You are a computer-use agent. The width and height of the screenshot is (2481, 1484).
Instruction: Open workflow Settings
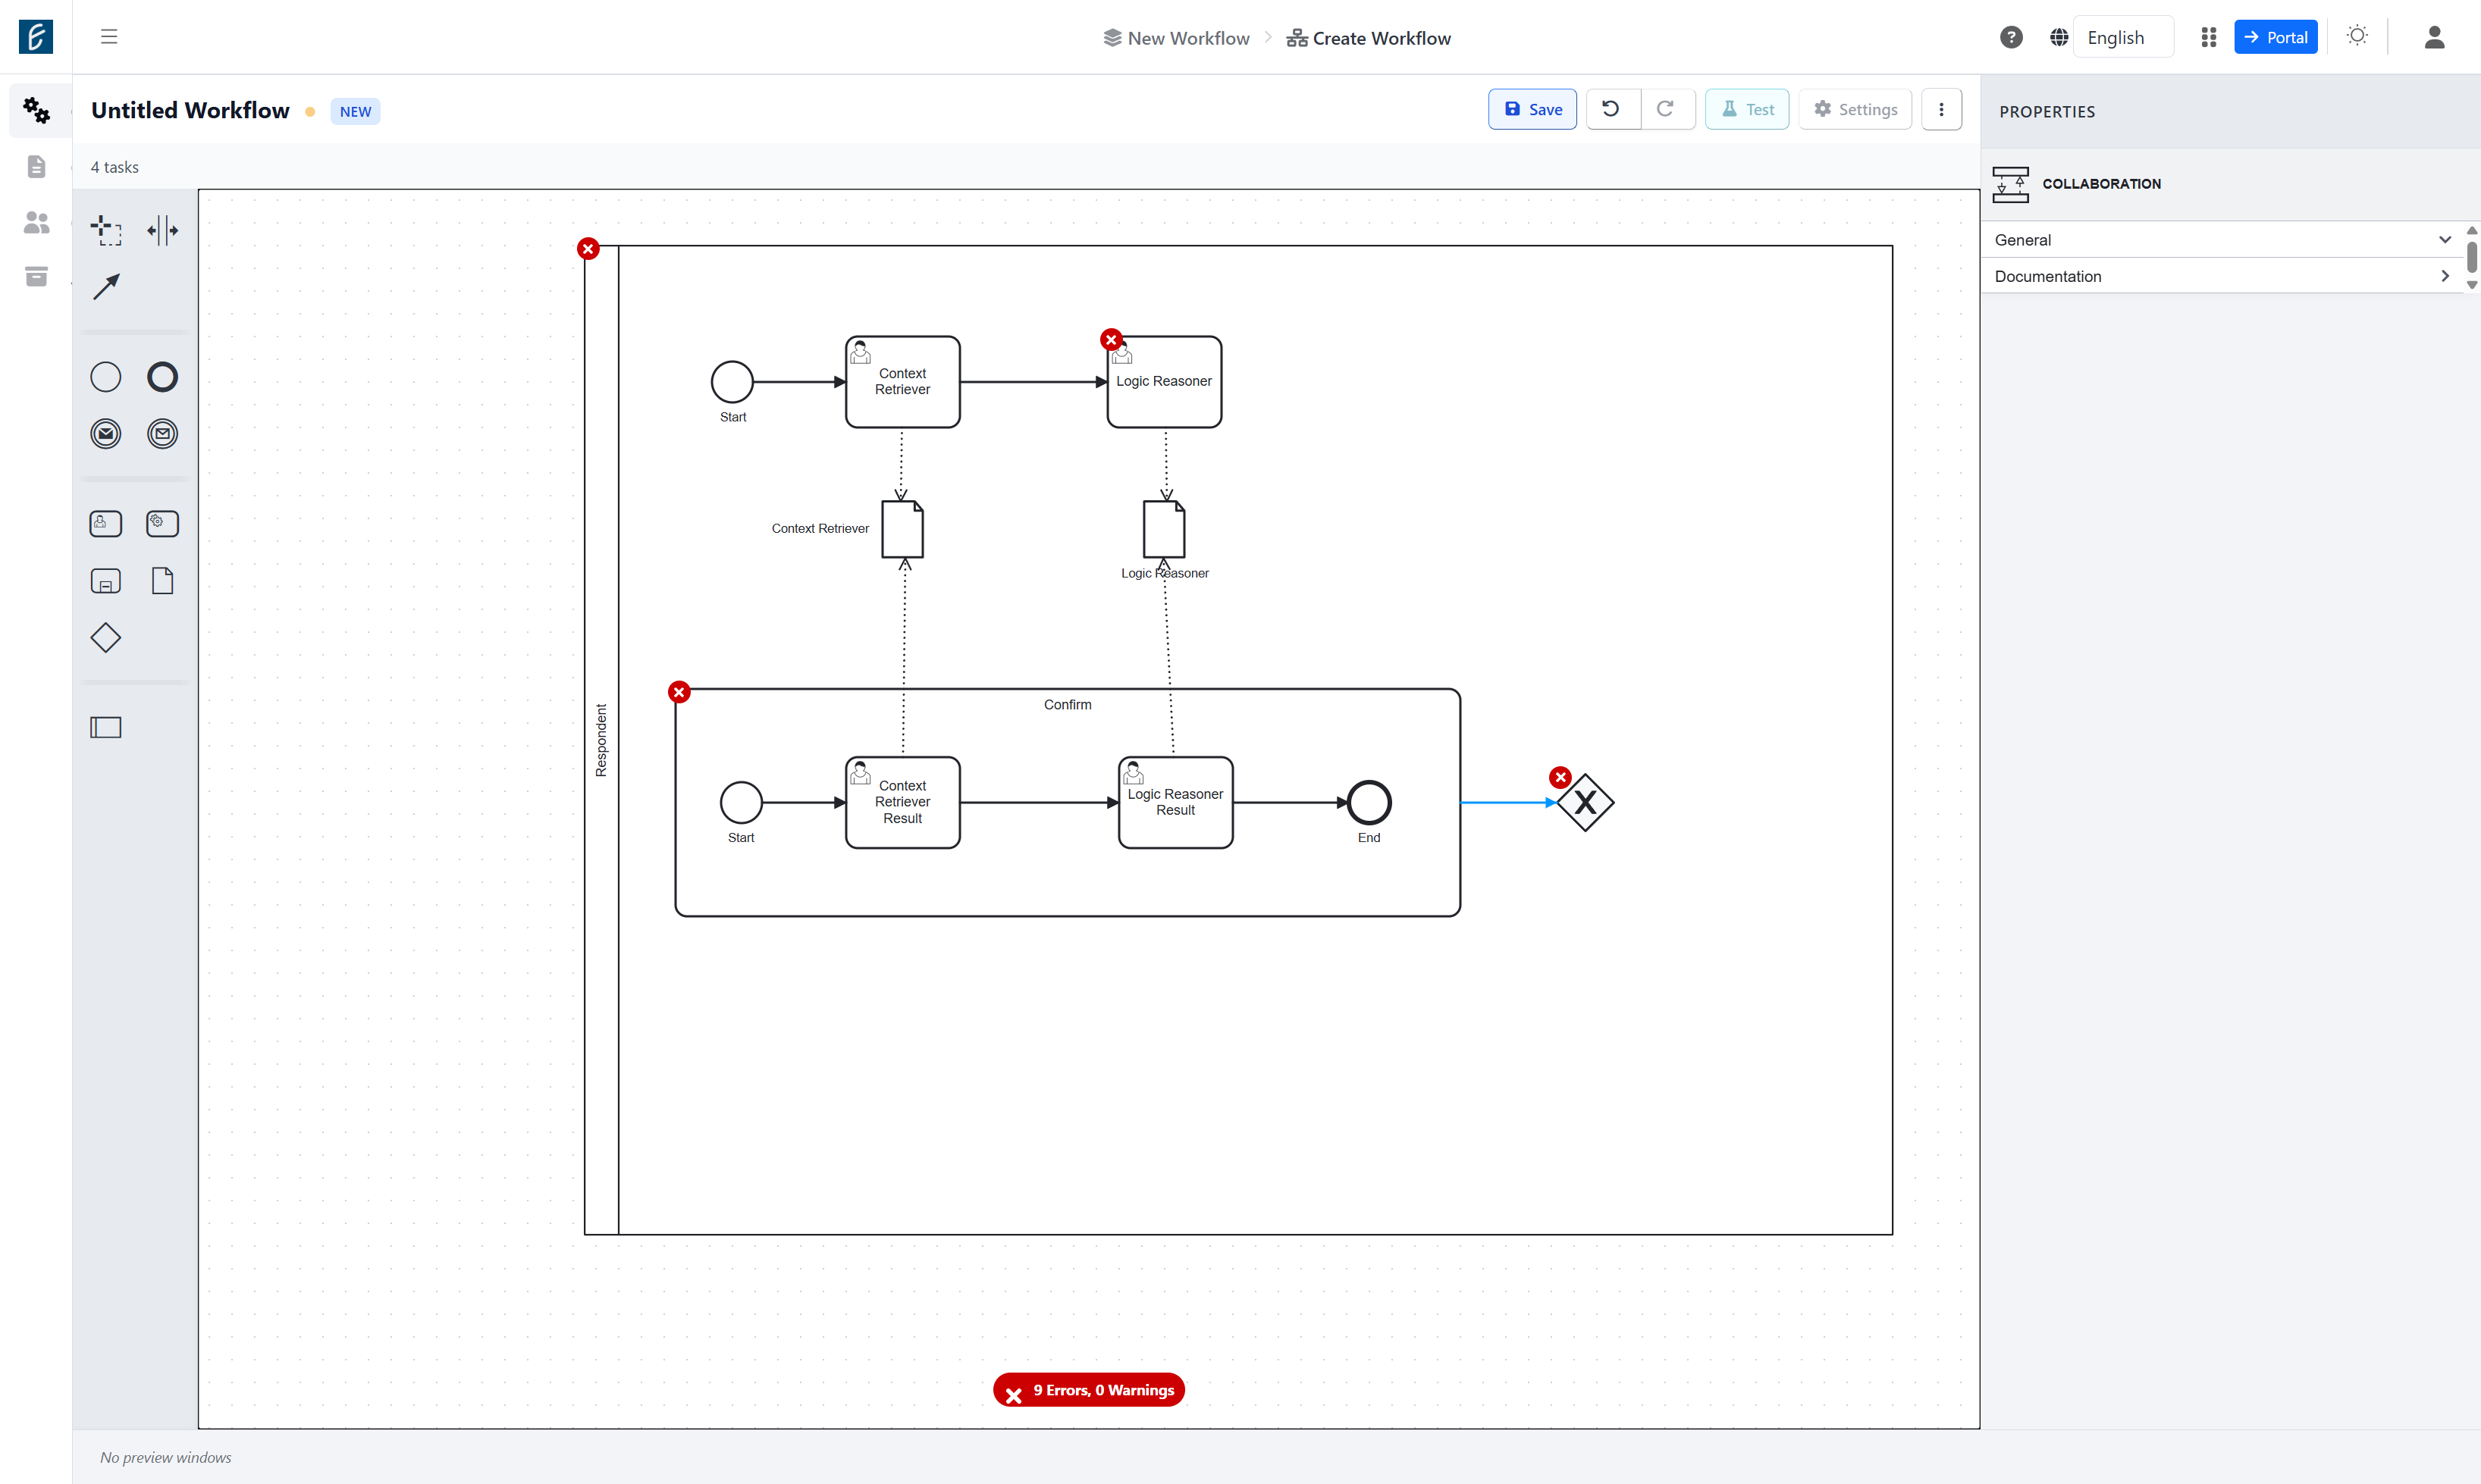pyautogui.click(x=1855, y=110)
